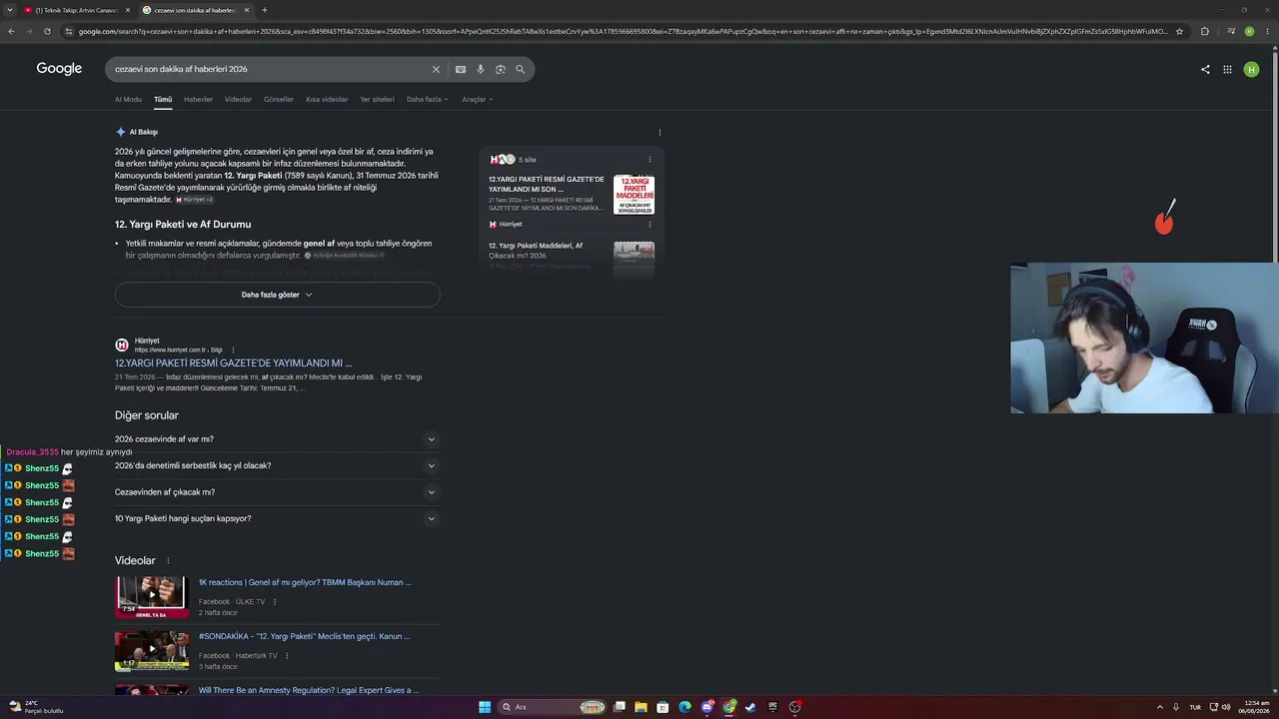Open AI overview three-dot options
1279x719 pixels.
pyautogui.click(x=659, y=132)
